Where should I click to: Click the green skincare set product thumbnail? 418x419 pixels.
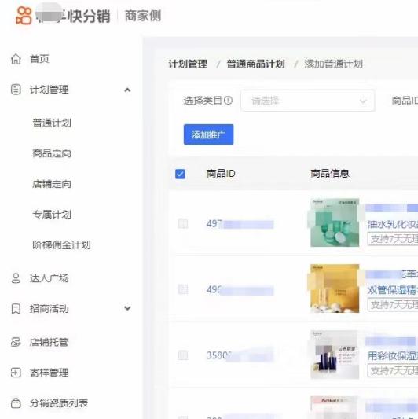pyautogui.click(x=335, y=222)
